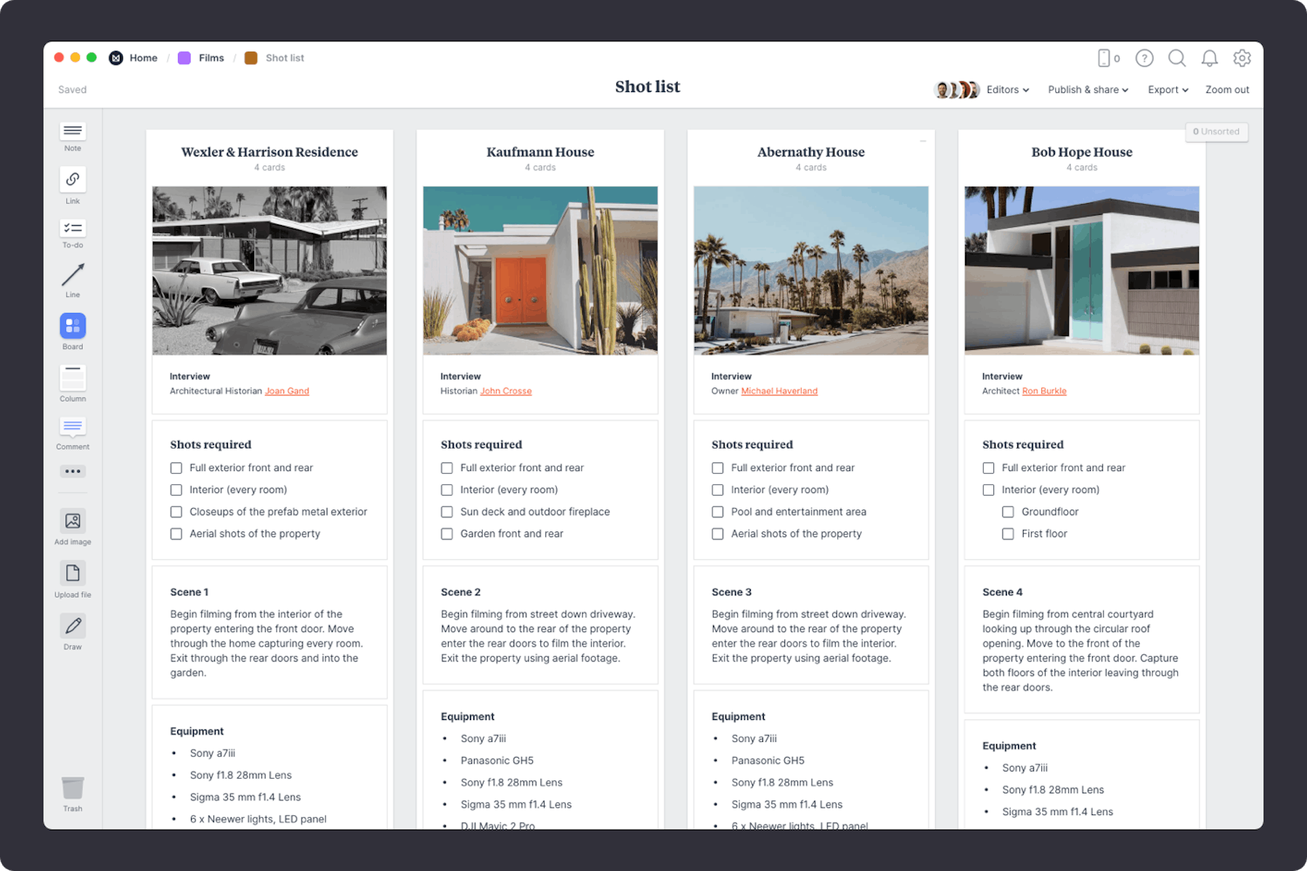Click the Kaufmann House photo
The width and height of the screenshot is (1307, 871).
540,270
